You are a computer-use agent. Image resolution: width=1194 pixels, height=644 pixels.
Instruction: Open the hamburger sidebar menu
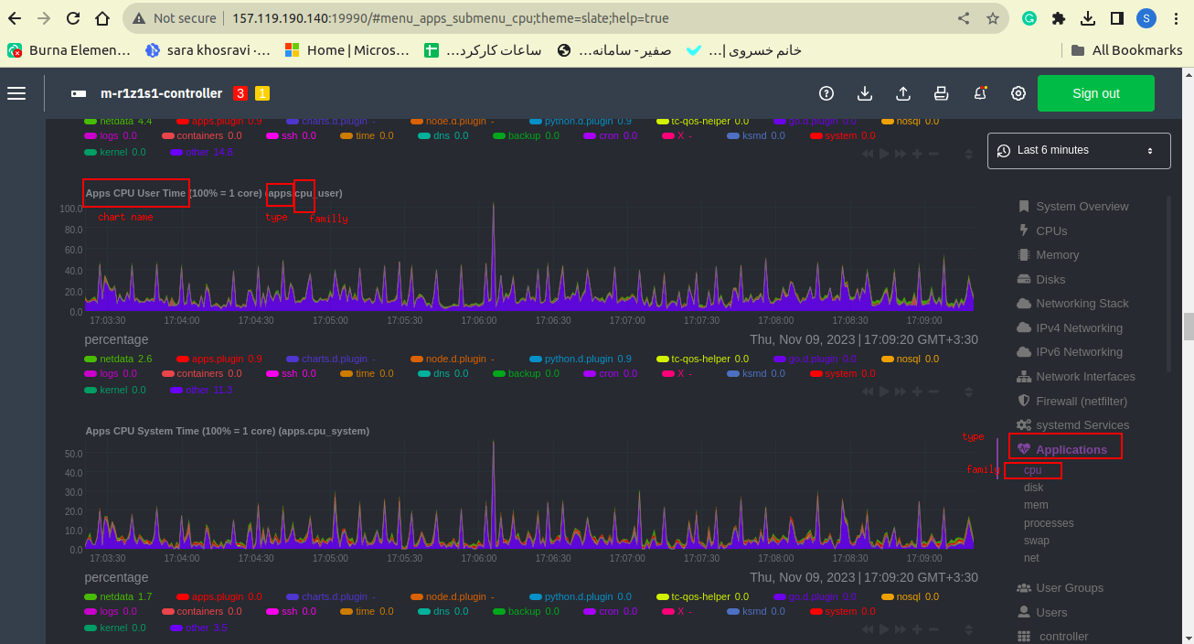[x=16, y=93]
